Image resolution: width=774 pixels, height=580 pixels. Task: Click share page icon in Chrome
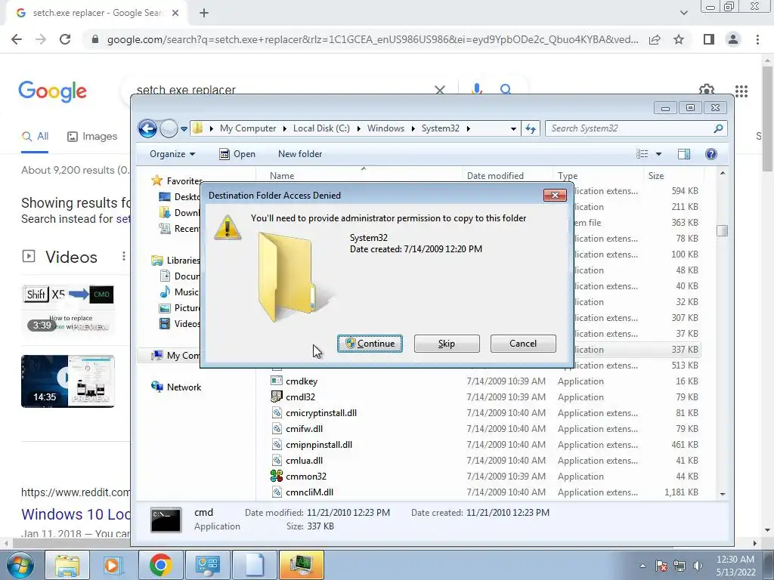pos(655,39)
